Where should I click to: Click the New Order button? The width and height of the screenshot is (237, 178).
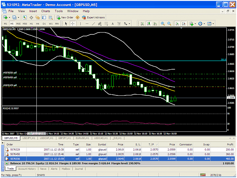65,17
